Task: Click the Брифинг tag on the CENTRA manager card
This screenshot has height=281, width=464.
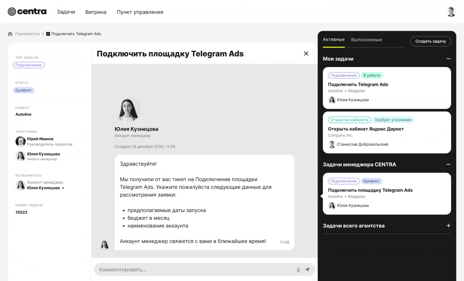Action: click(x=371, y=181)
